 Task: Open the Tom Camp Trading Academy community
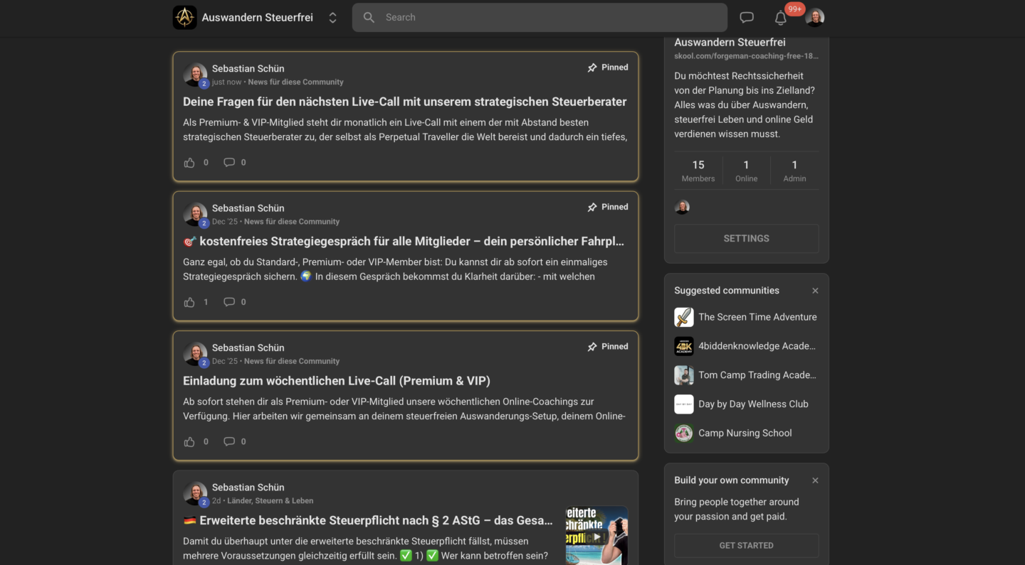tap(757, 375)
